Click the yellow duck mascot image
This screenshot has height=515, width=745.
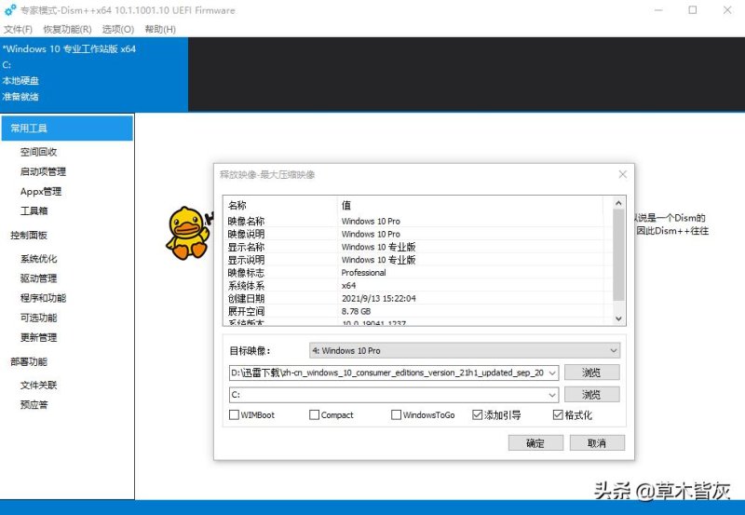click(x=186, y=231)
